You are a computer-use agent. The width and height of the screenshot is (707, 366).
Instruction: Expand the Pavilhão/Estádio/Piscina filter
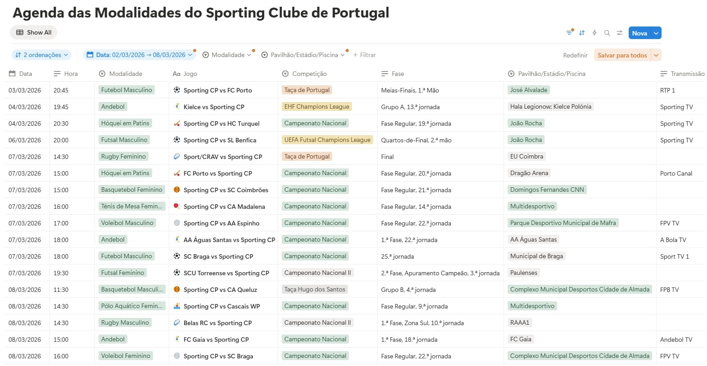click(x=303, y=55)
